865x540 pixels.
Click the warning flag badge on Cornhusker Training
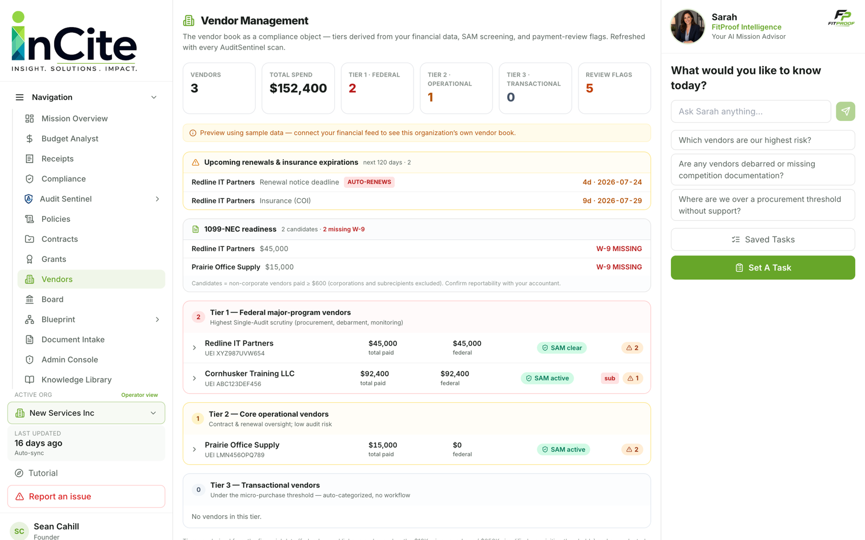[x=633, y=378]
